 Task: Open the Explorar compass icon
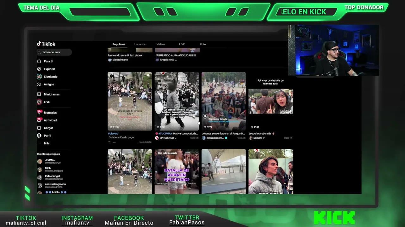[x=39, y=69]
